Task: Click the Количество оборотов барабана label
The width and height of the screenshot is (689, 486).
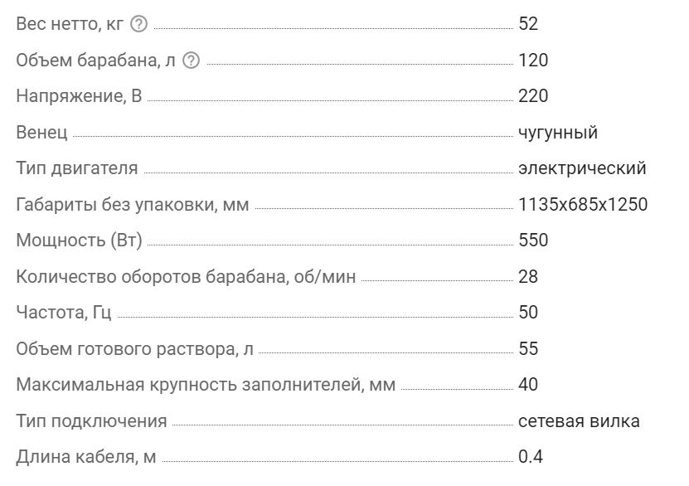Action: 186,277
